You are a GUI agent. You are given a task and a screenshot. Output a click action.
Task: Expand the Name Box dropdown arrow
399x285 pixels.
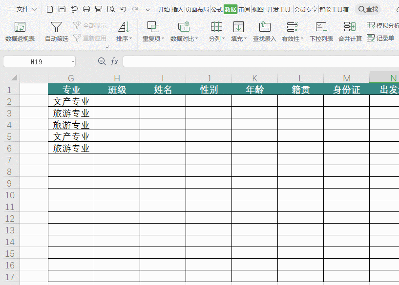(73, 62)
